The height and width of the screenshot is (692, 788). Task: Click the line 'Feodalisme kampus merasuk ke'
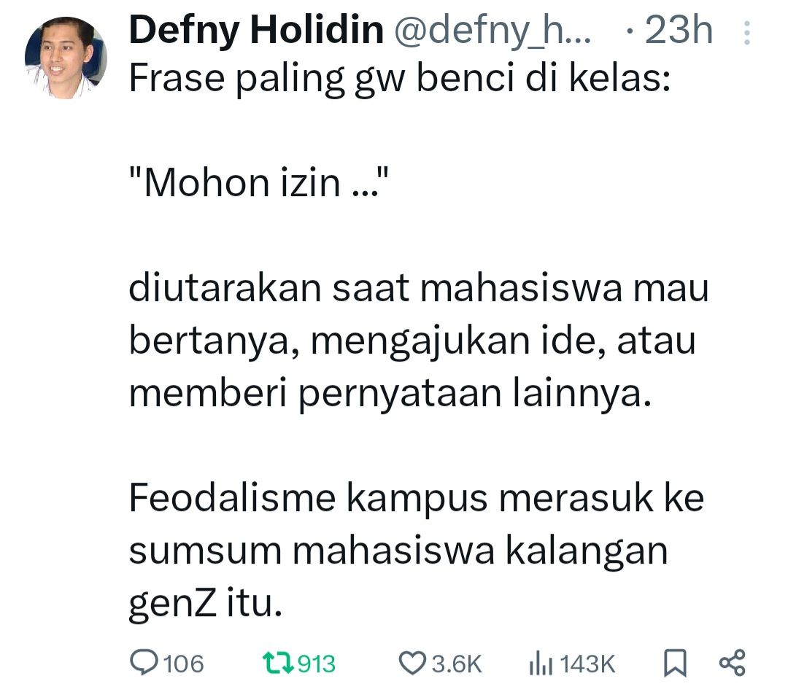pyautogui.click(x=416, y=498)
